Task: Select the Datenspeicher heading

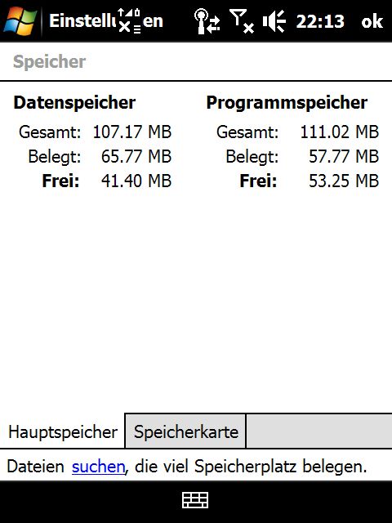Action: point(74,102)
